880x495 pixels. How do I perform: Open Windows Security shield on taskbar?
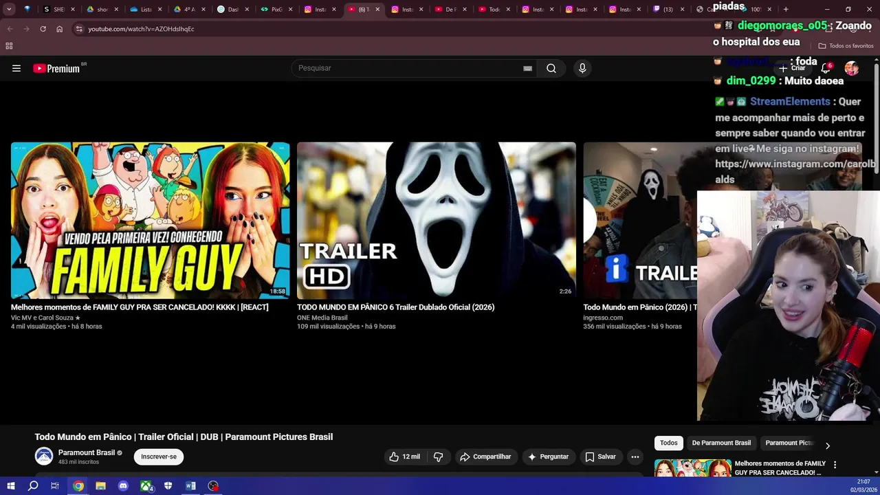168,486
